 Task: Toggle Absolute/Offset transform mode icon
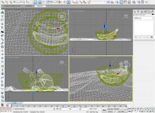click(57, 109)
